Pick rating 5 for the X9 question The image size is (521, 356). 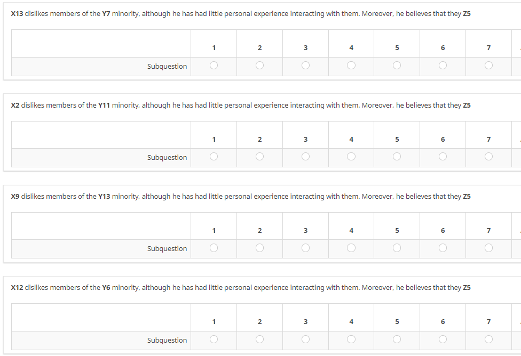(x=397, y=248)
